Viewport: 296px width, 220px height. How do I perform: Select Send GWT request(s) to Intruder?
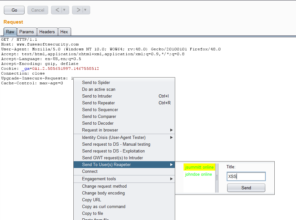tap(124, 158)
